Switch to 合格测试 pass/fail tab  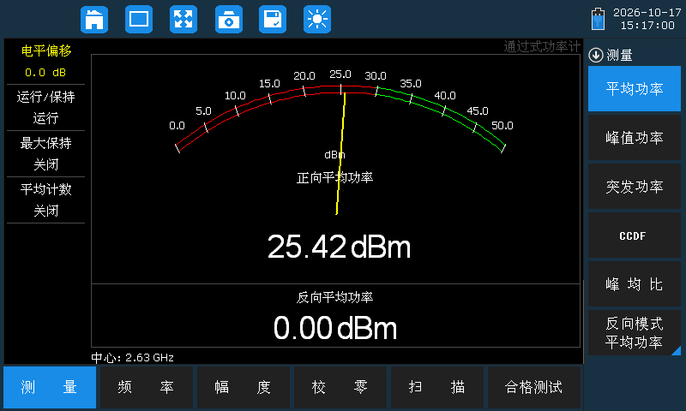point(534,387)
